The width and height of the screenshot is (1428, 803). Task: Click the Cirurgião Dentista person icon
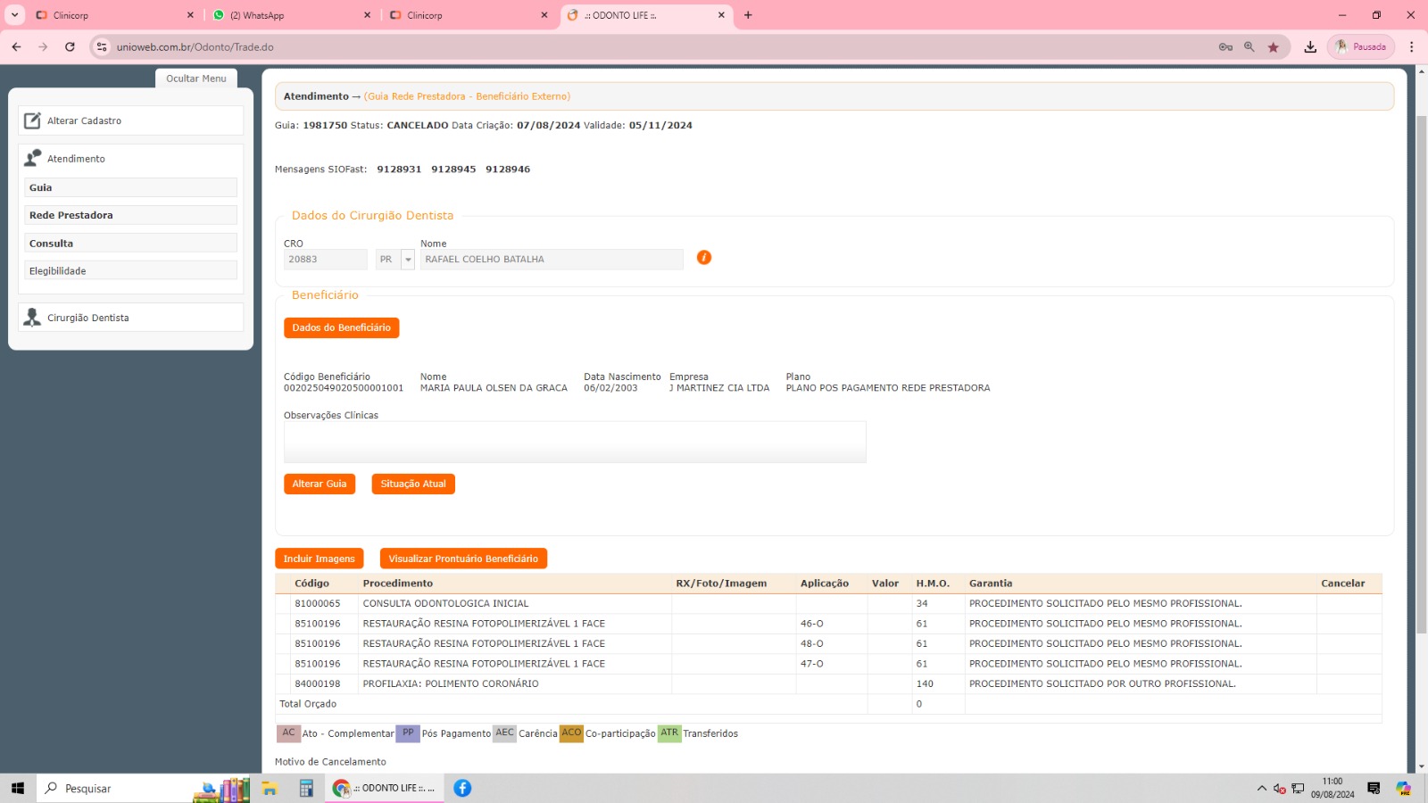[32, 318]
